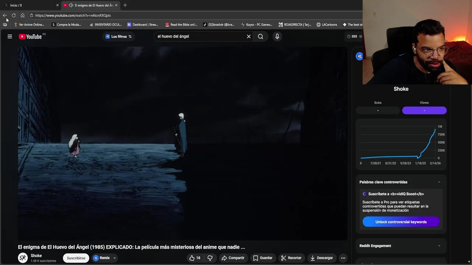472x265 pixels.
Task: Select the Subs stats tab
Action: (x=378, y=110)
